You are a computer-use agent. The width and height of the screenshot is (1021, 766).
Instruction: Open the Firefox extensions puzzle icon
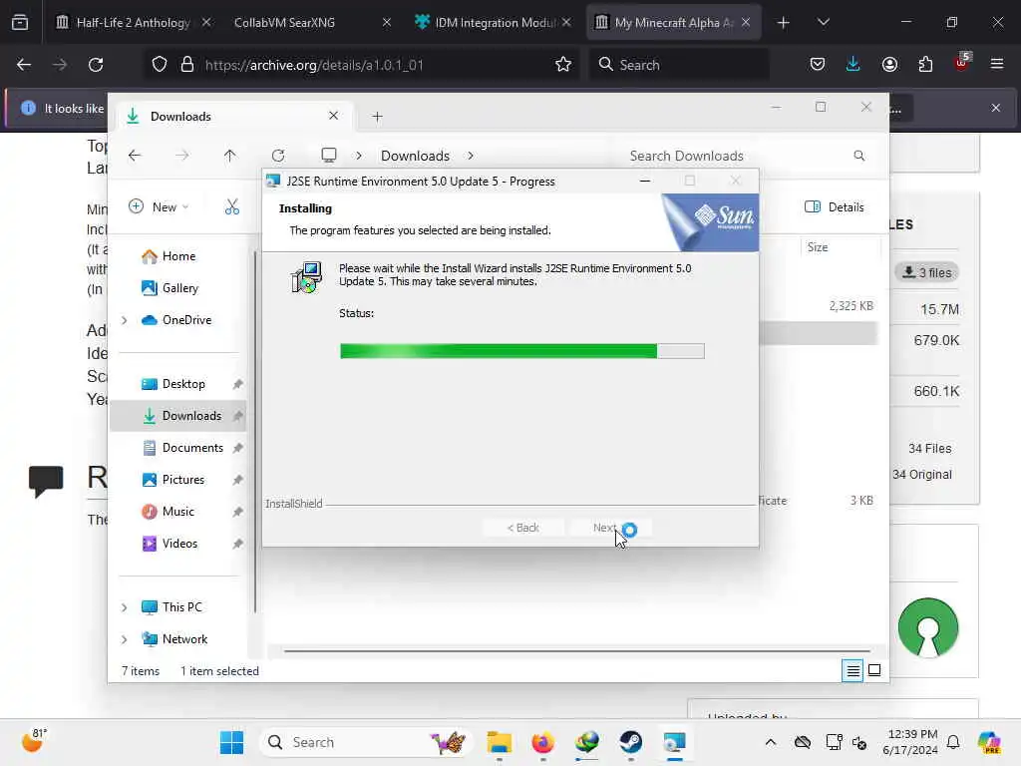pos(925,64)
